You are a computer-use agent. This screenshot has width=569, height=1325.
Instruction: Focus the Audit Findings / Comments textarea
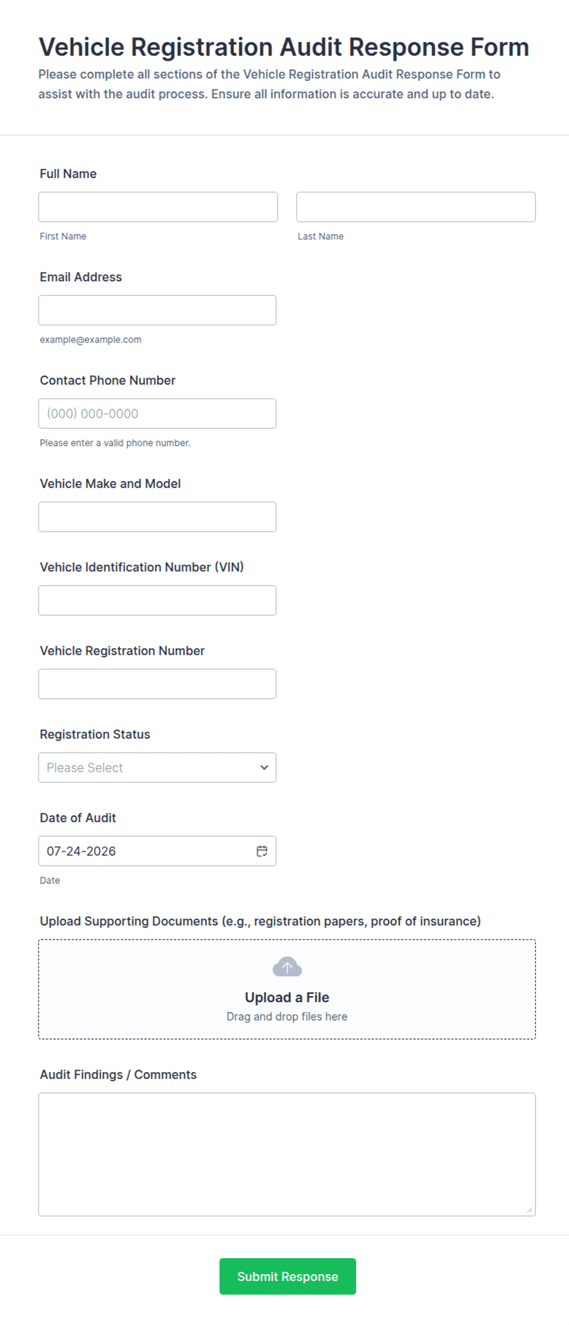coord(287,1154)
